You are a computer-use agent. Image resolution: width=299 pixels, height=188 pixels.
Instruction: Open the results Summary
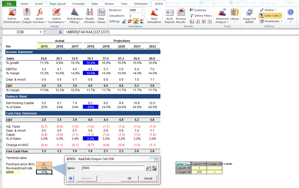198,10
